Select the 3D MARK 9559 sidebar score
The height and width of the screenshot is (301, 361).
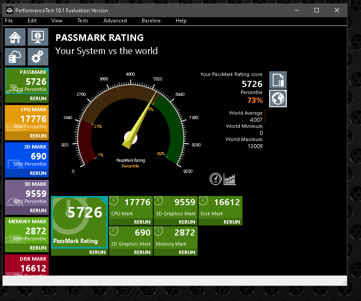point(27,193)
